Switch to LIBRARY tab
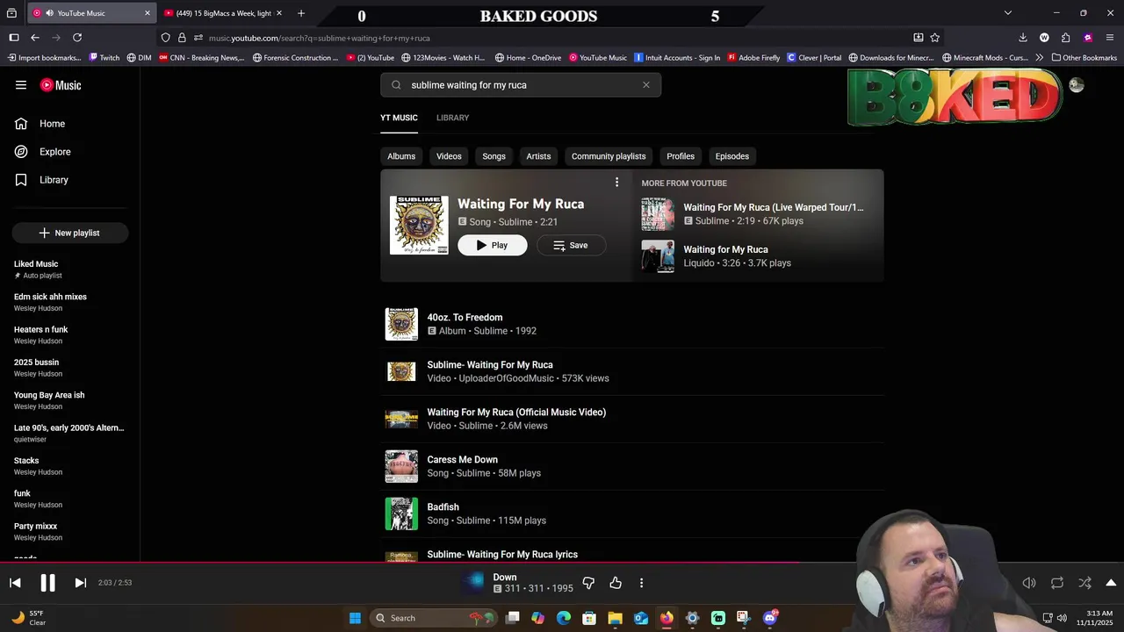The image size is (1124, 632). pos(452,118)
